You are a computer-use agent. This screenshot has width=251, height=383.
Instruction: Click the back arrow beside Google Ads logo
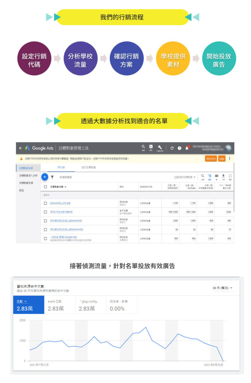pos(21,148)
